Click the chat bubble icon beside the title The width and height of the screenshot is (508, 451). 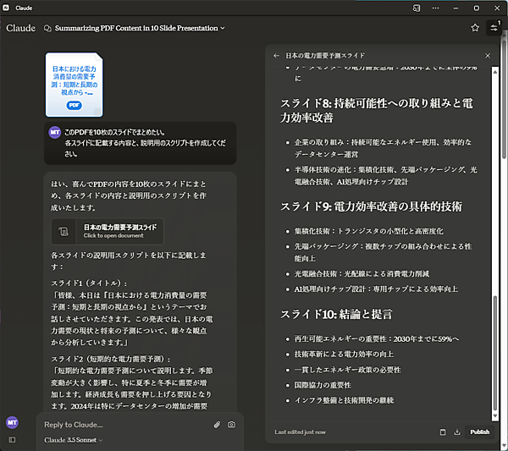pyautogui.click(x=47, y=28)
